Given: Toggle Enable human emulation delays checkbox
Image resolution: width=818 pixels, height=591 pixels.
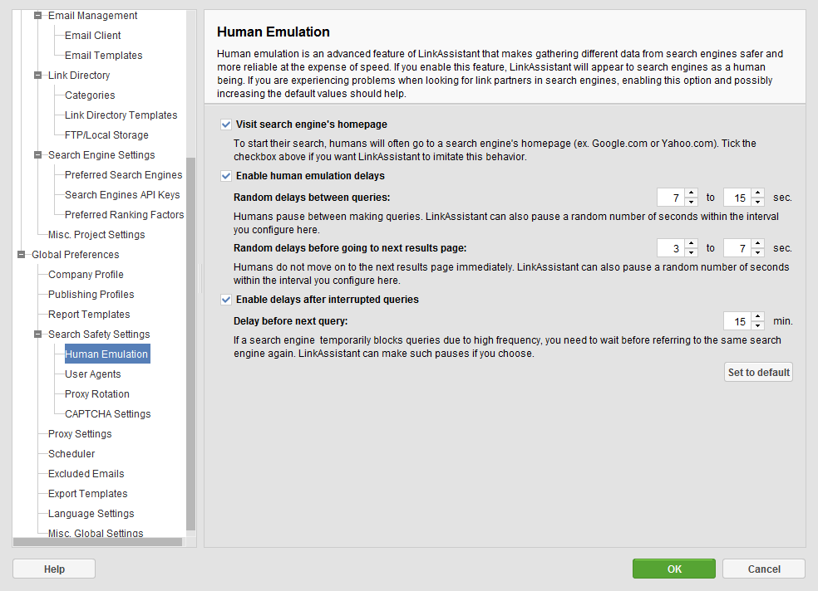Looking at the screenshot, I should (x=226, y=176).
